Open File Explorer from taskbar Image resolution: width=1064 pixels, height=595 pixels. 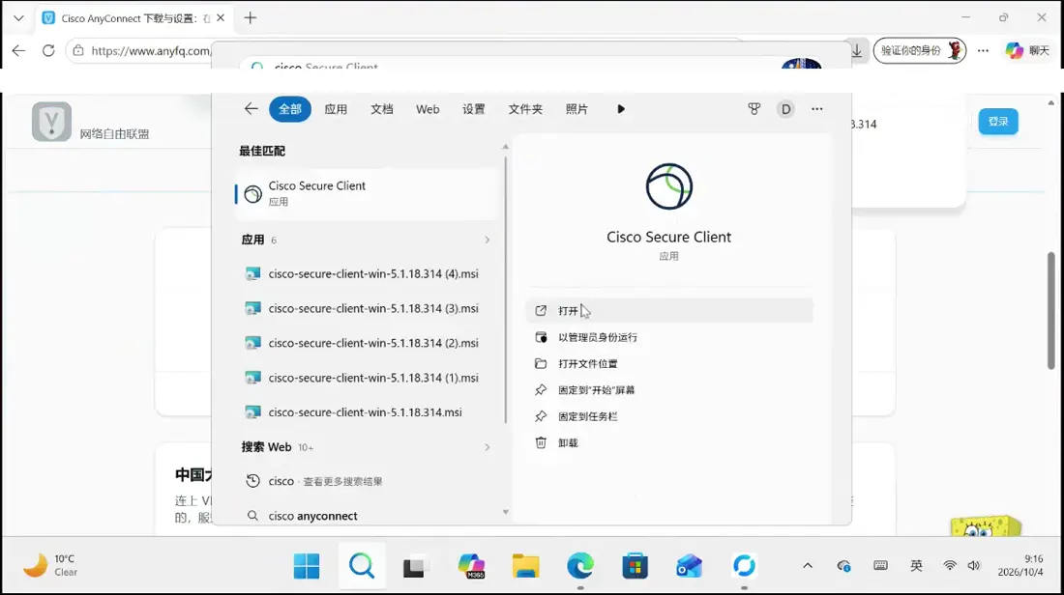pyautogui.click(x=526, y=566)
